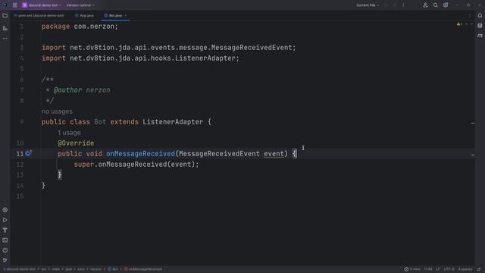Screen dimensions: 485x273
Task: Open the Git tool window icon
Action: tap(5, 260)
